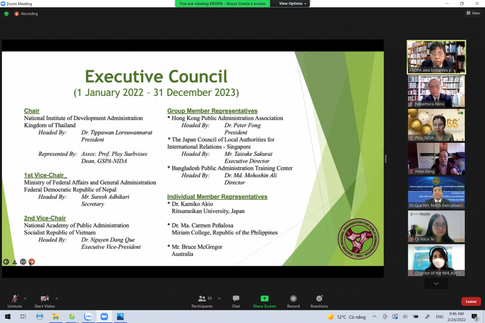Click 'Dr. Kamiko Akio' on the slide
The height and width of the screenshot is (323, 485).
coord(192,204)
